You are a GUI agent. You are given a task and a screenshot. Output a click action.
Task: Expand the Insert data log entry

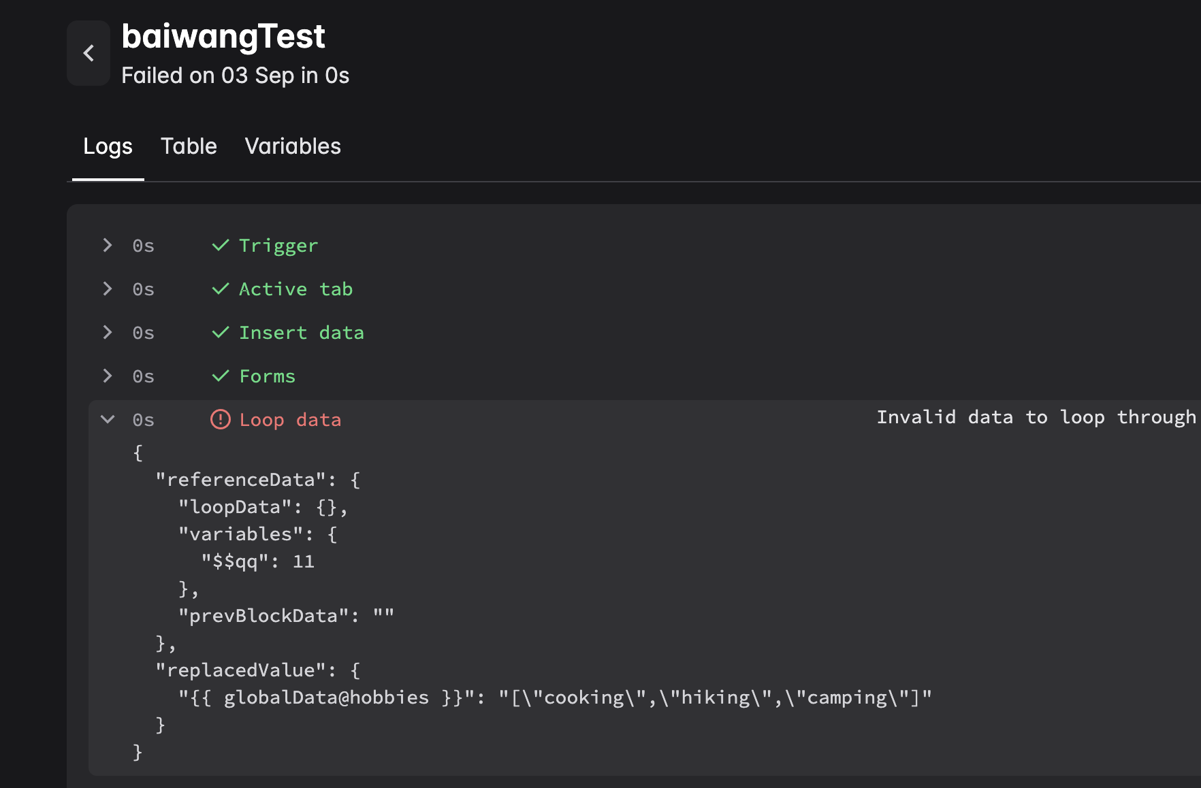pos(107,332)
